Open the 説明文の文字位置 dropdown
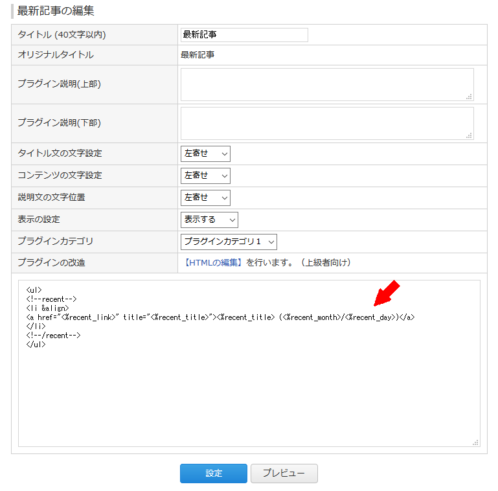 205,198
